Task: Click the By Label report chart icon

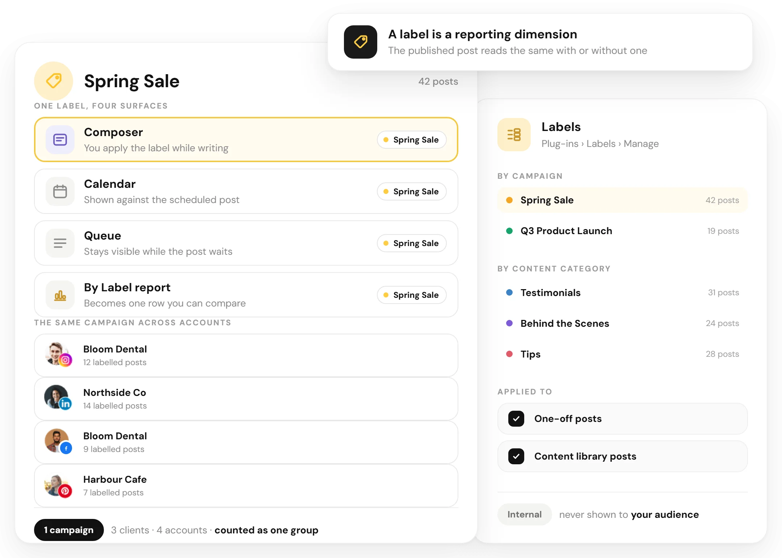Action: point(60,295)
